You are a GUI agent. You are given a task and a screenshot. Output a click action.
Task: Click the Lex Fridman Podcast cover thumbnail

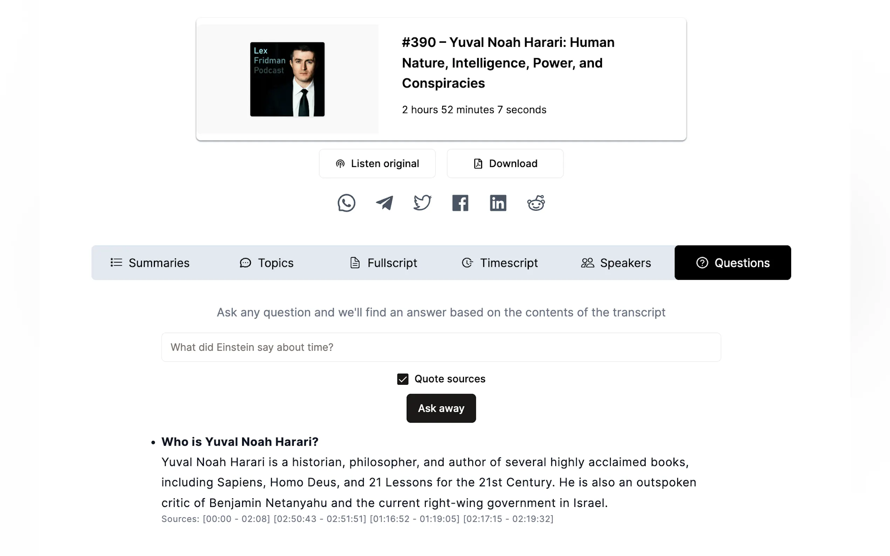click(287, 79)
